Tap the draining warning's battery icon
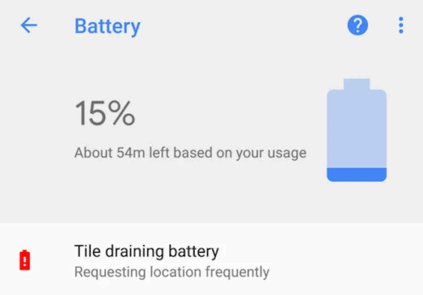Viewport: 423px width, 295px height. pos(23,260)
